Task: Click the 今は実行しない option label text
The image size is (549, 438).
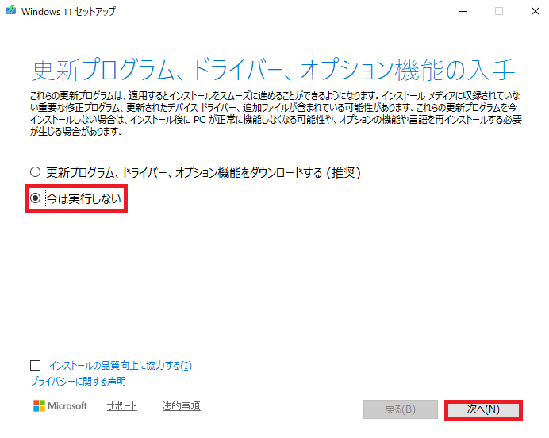Action: (83, 200)
